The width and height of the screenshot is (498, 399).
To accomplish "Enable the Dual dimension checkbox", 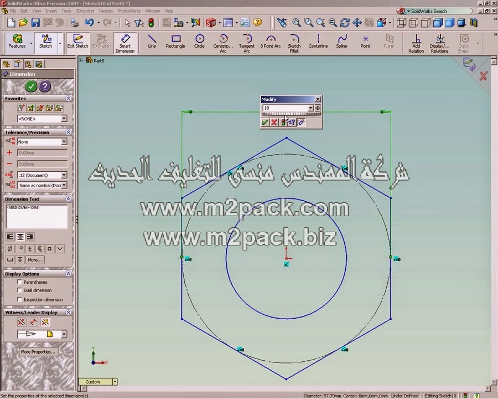I will [x=20, y=290].
